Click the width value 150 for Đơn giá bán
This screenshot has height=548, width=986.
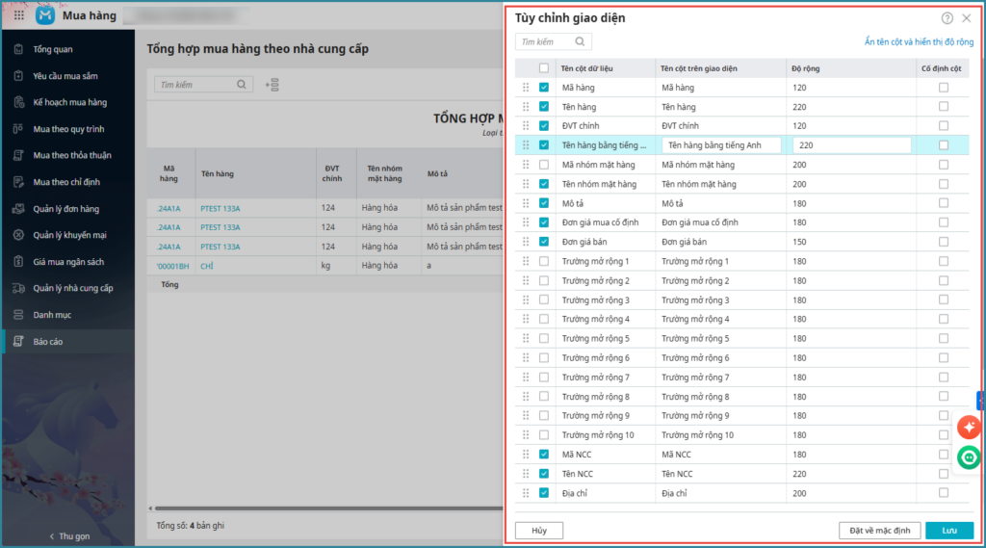pyautogui.click(x=799, y=242)
